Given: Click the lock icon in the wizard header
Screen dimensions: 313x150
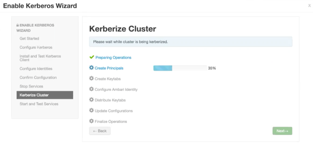Looking at the screenshot, I should pyautogui.click(x=18, y=25).
